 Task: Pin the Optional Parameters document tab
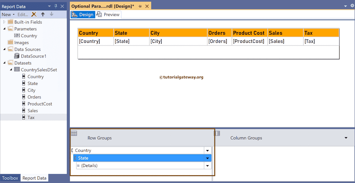coord(140,6)
